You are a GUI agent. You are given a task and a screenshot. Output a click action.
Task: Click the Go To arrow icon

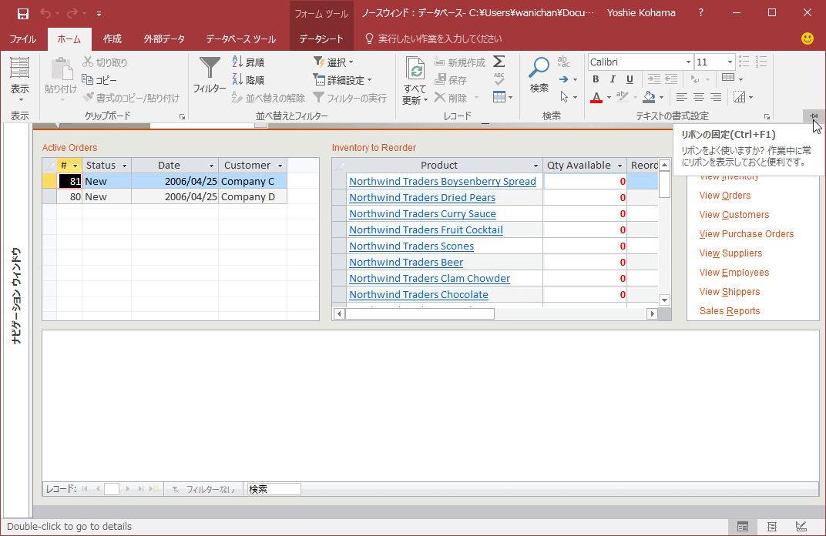564,79
